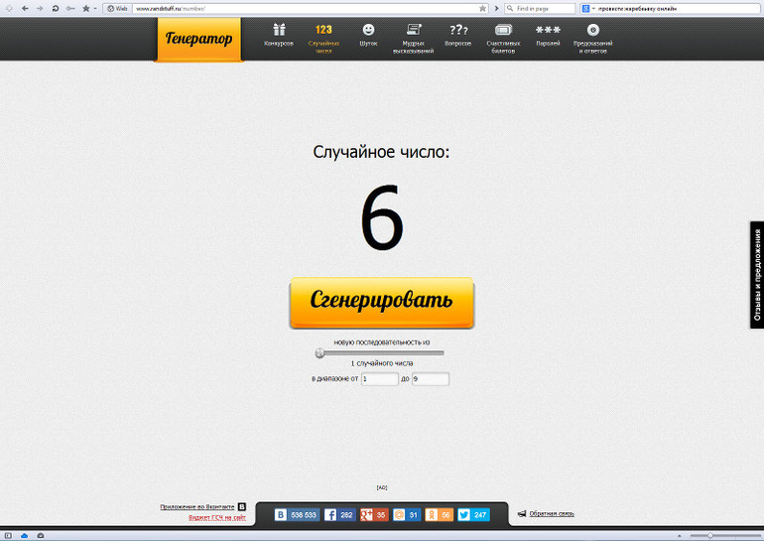Share via the Twitter button
Image resolution: width=764 pixels, height=541 pixels.
coord(474,515)
